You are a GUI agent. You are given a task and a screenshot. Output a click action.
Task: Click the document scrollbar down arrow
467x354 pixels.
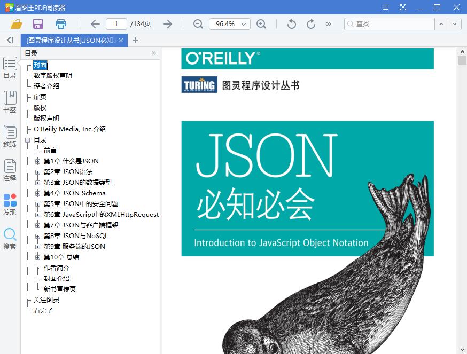pos(462,350)
